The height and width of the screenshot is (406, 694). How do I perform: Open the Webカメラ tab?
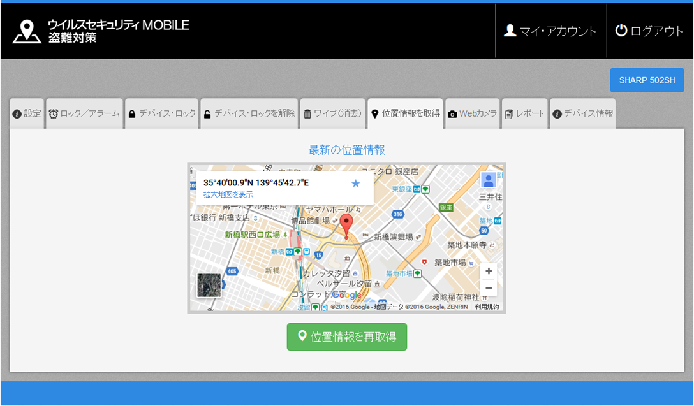(472, 113)
